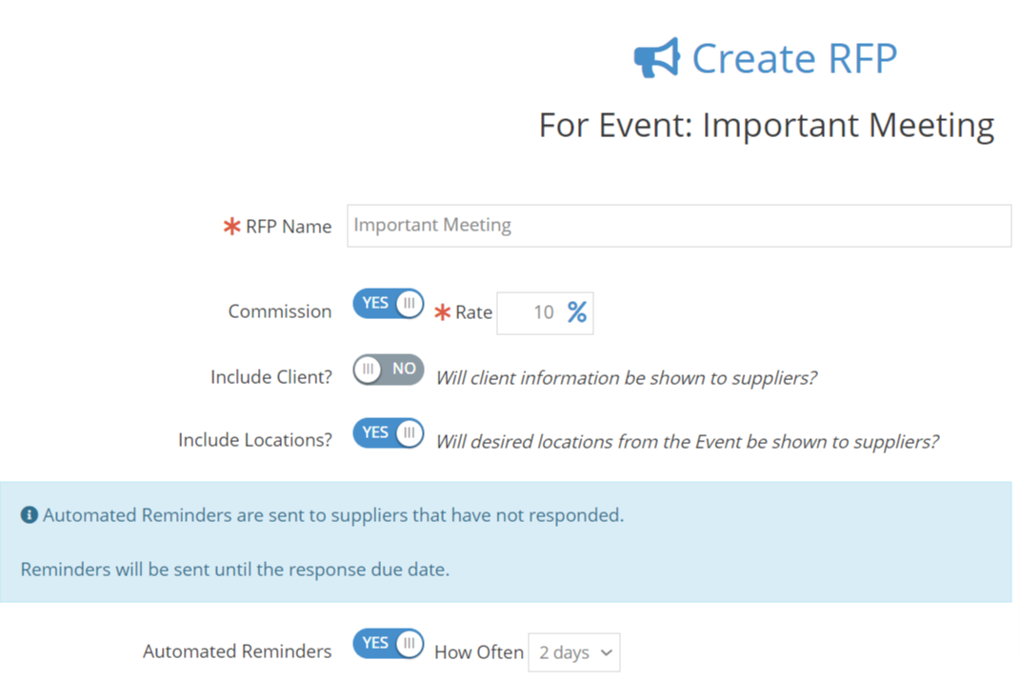The image size is (1020, 681).
Task: Click the red asterisk next to RFP Name
Action: click(x=231, y=226)
